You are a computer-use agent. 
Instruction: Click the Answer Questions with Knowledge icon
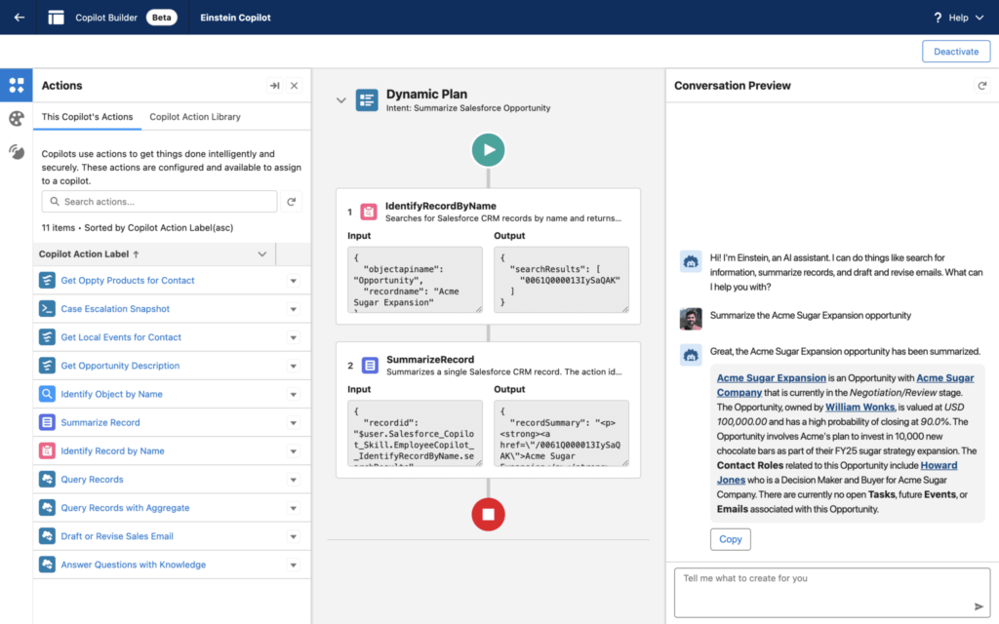47,565
